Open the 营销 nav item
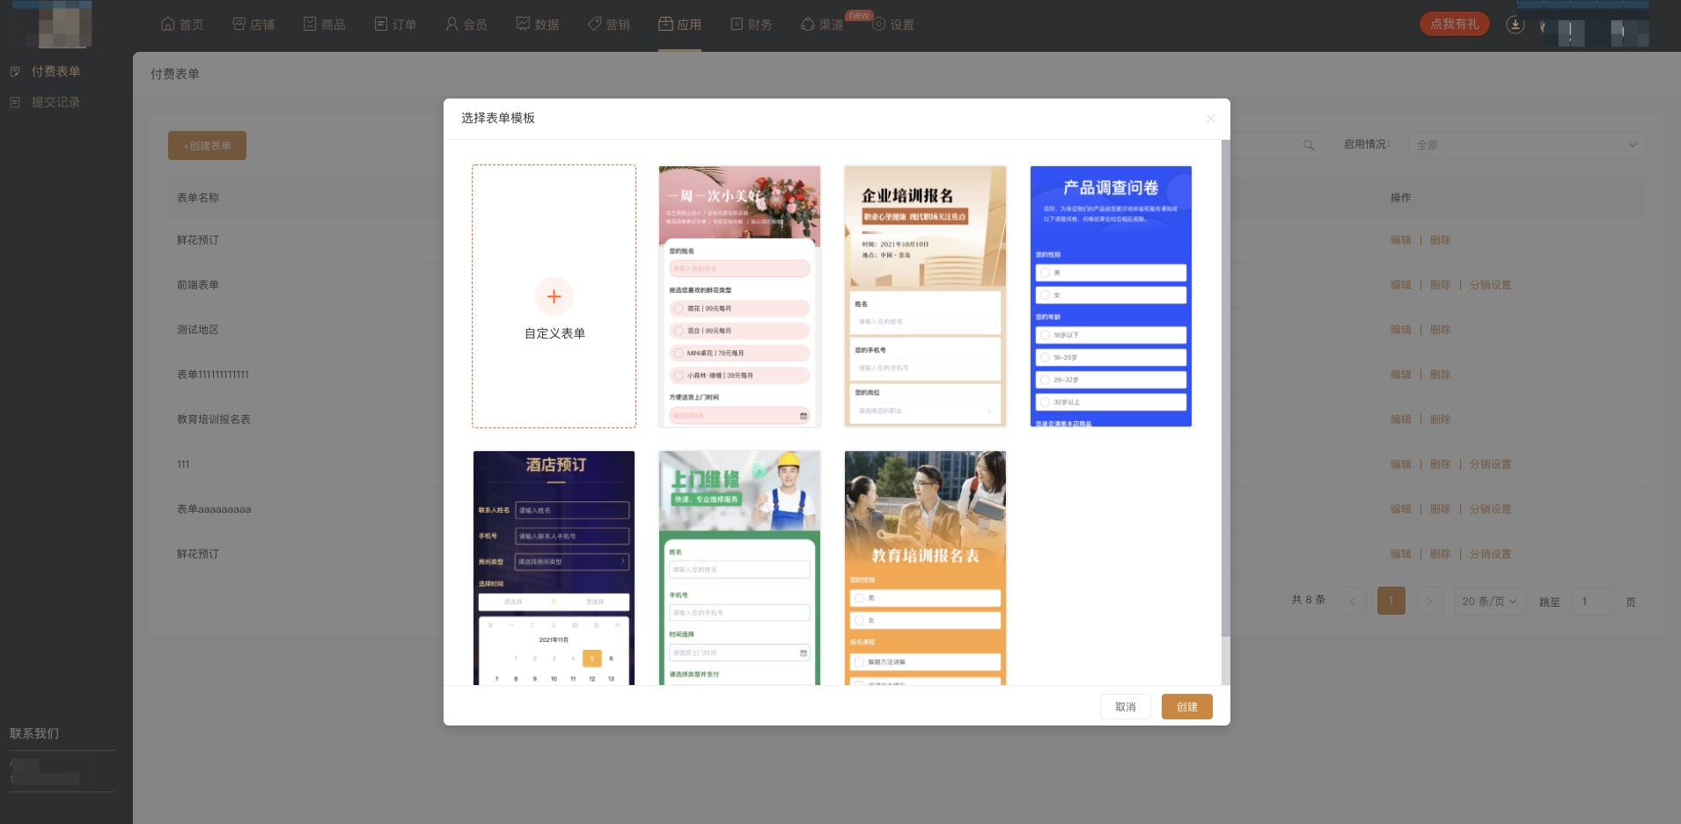Viewport: 1681px width, 824px height. (x=609, y=25)
